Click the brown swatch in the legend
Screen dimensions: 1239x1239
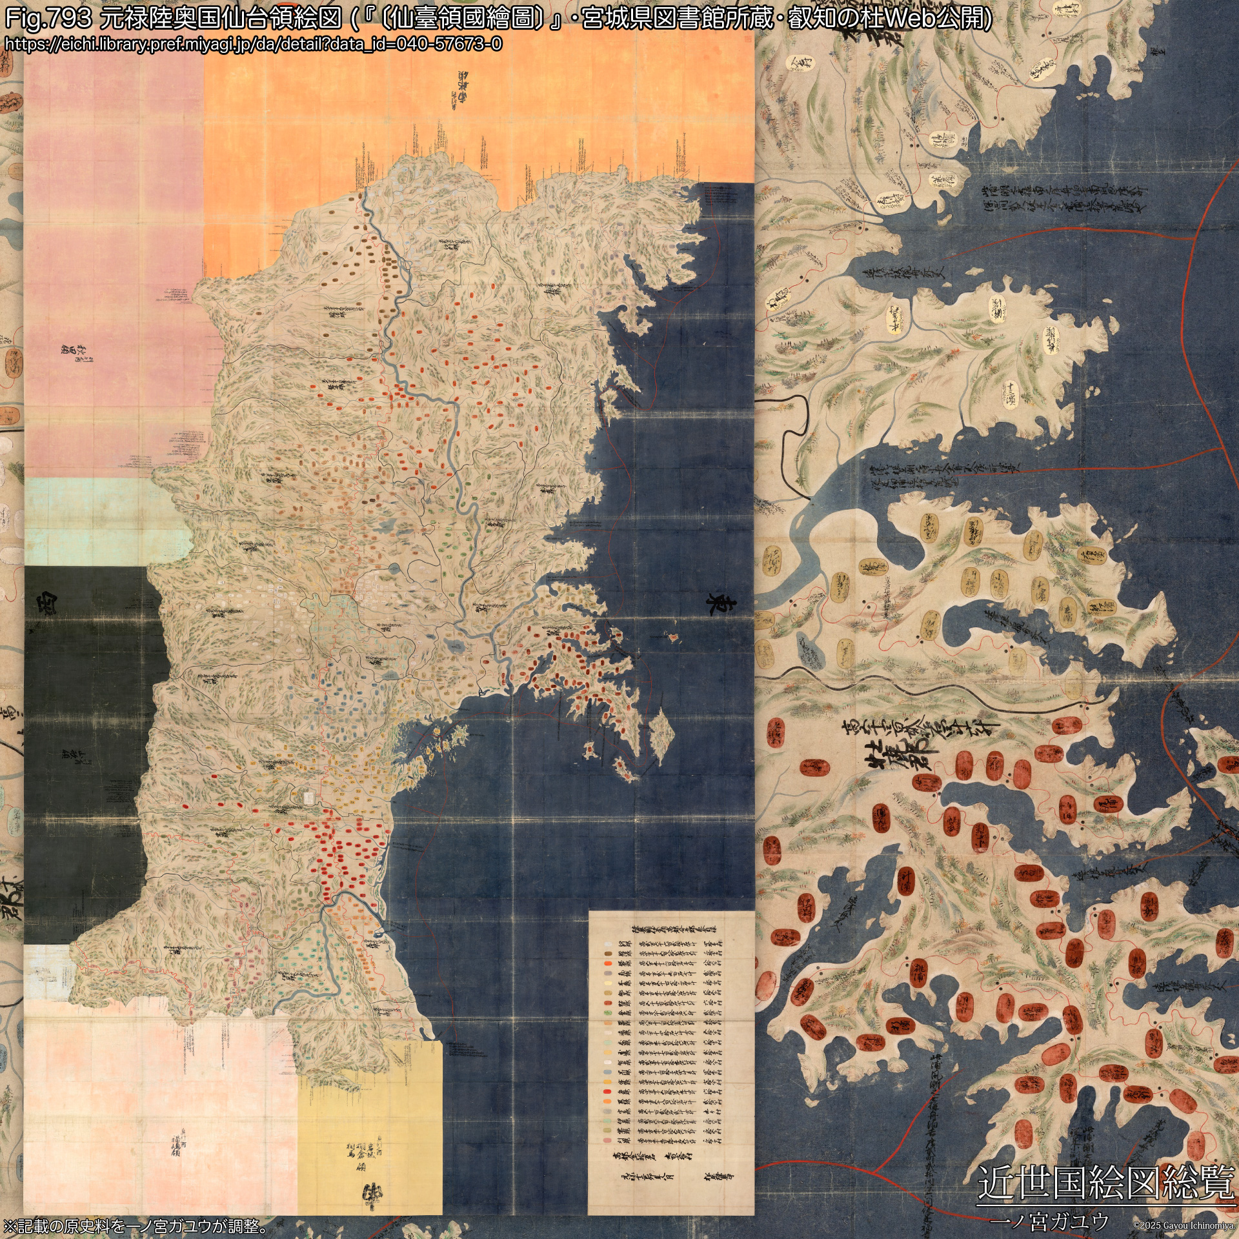[608, 954]
